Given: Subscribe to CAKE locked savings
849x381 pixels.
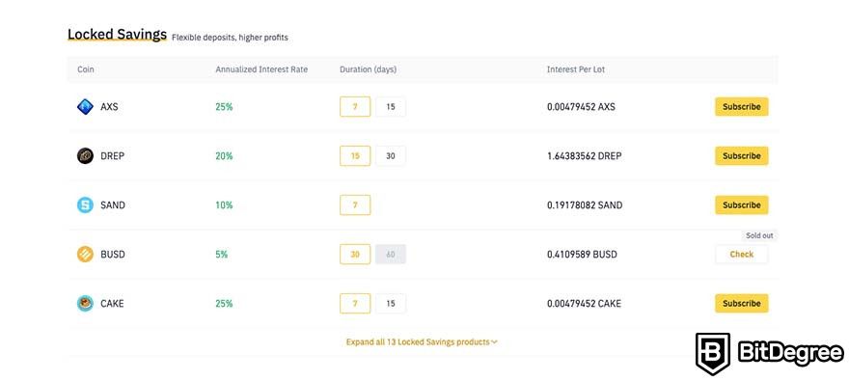Looking at the screenshot, I should pyautogui.click(x=741, y=304).
